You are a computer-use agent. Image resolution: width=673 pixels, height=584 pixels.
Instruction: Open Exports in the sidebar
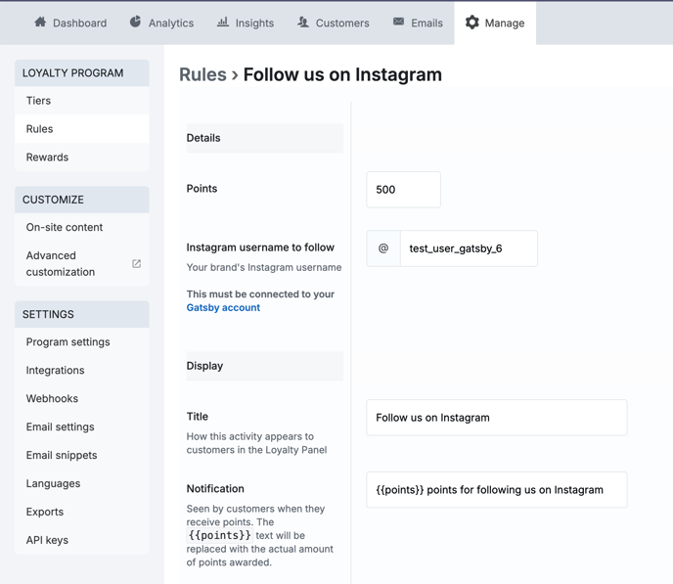point(82,512)
